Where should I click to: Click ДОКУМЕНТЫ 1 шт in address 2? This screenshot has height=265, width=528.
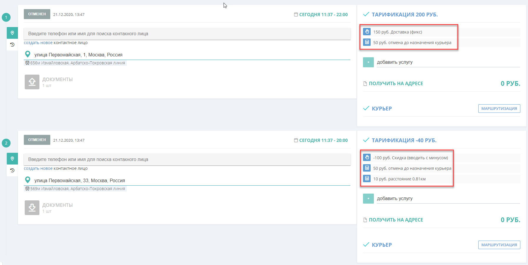click(x=57, y=208)
